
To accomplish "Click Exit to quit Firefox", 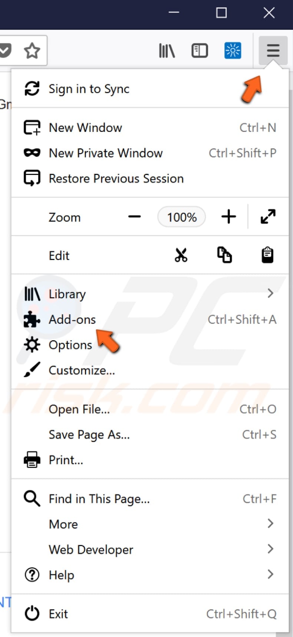I will coord(58,614).
